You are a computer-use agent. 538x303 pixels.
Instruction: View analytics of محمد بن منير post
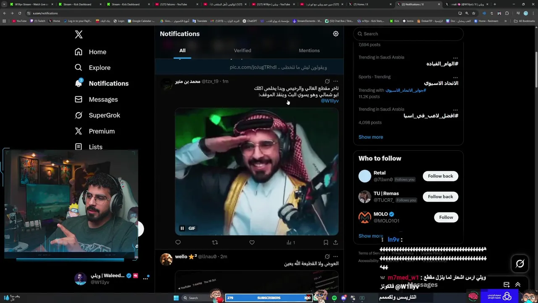[x=290, y=242]
